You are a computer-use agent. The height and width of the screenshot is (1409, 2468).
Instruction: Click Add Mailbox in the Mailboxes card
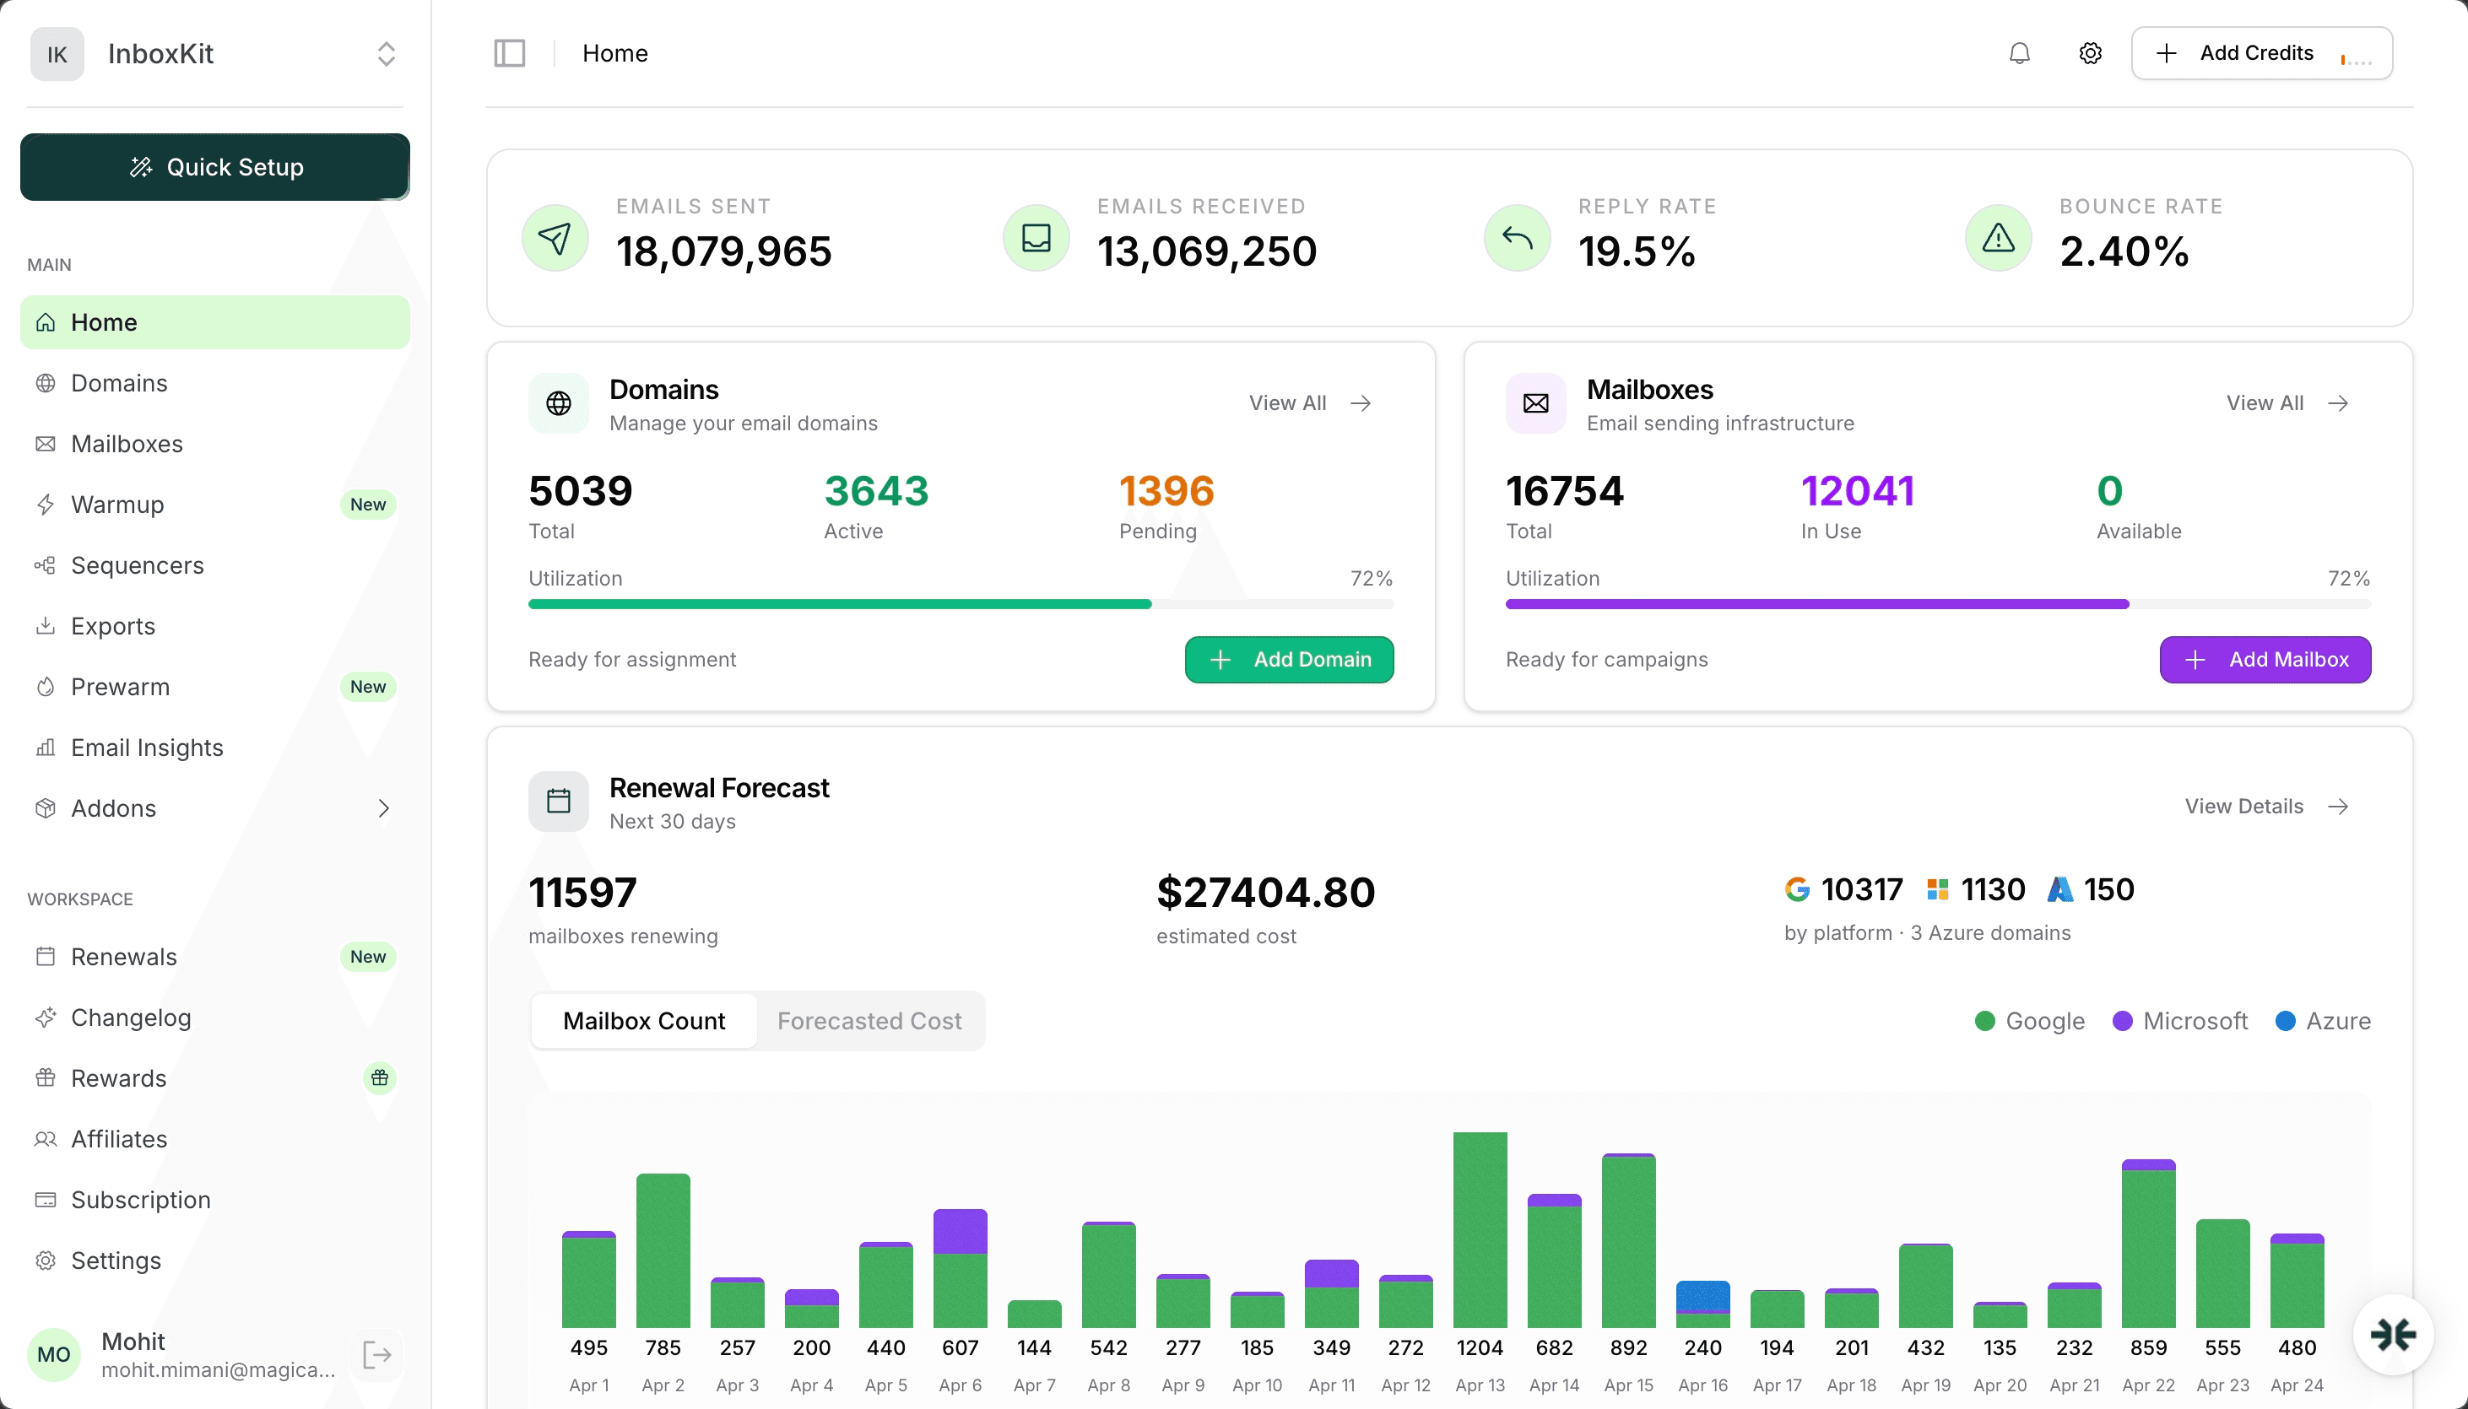pyautogui.click(x=2265, y=659)
